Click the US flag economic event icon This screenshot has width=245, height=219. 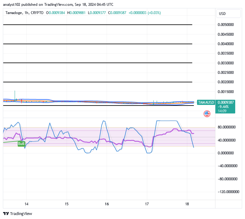207,114
